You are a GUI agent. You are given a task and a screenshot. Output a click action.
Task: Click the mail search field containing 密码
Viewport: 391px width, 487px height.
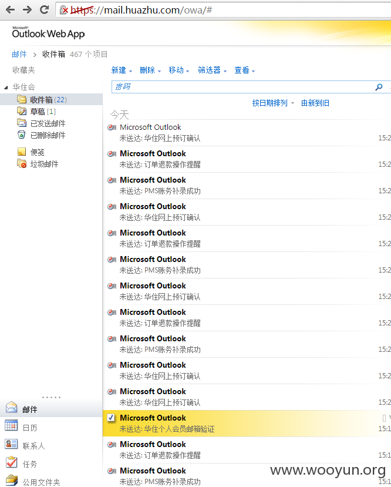click(244, 87)
